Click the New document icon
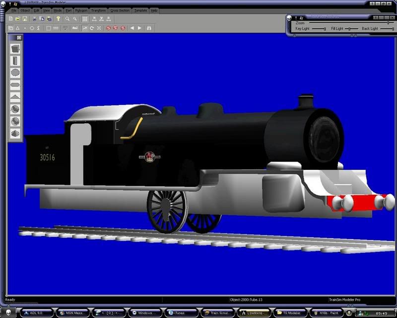 tap(11, 19)
